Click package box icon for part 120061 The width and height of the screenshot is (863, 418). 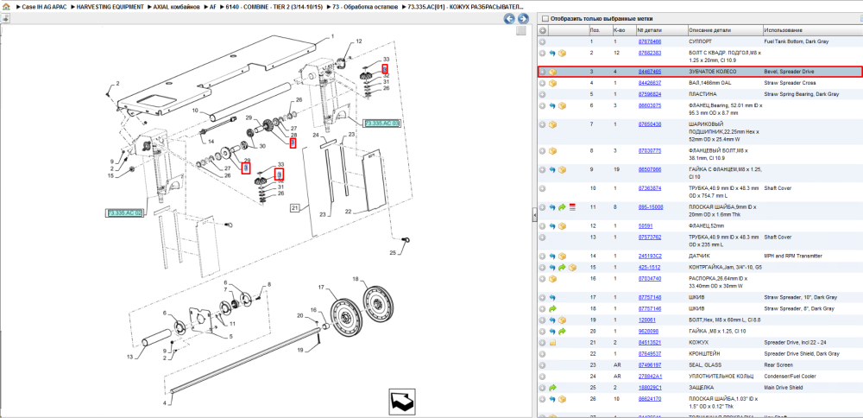562,320
